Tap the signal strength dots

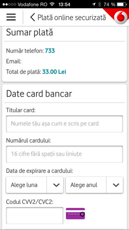pos(9,4)
